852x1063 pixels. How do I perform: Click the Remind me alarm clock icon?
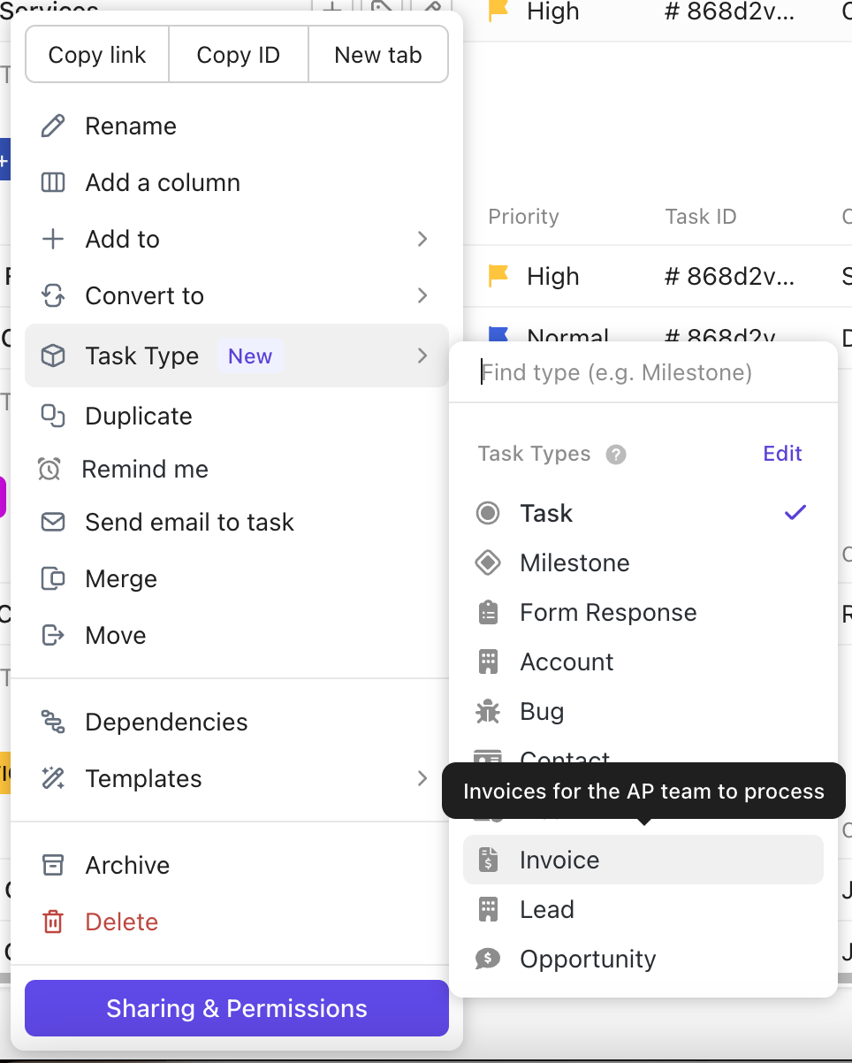(49, 469)
